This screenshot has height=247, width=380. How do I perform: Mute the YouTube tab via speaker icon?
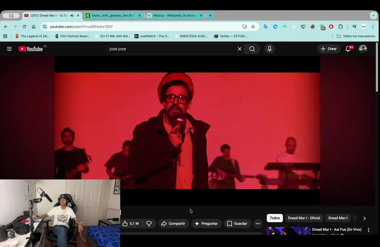72,15
